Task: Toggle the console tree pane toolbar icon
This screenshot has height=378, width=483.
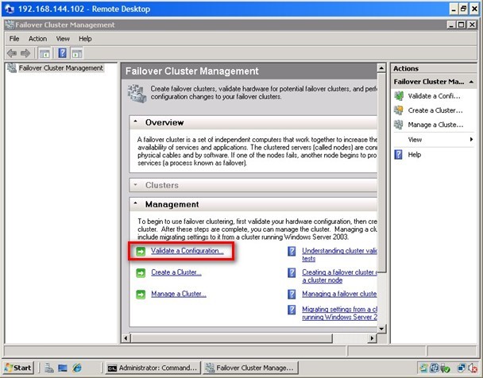Action: pos(44,53)
